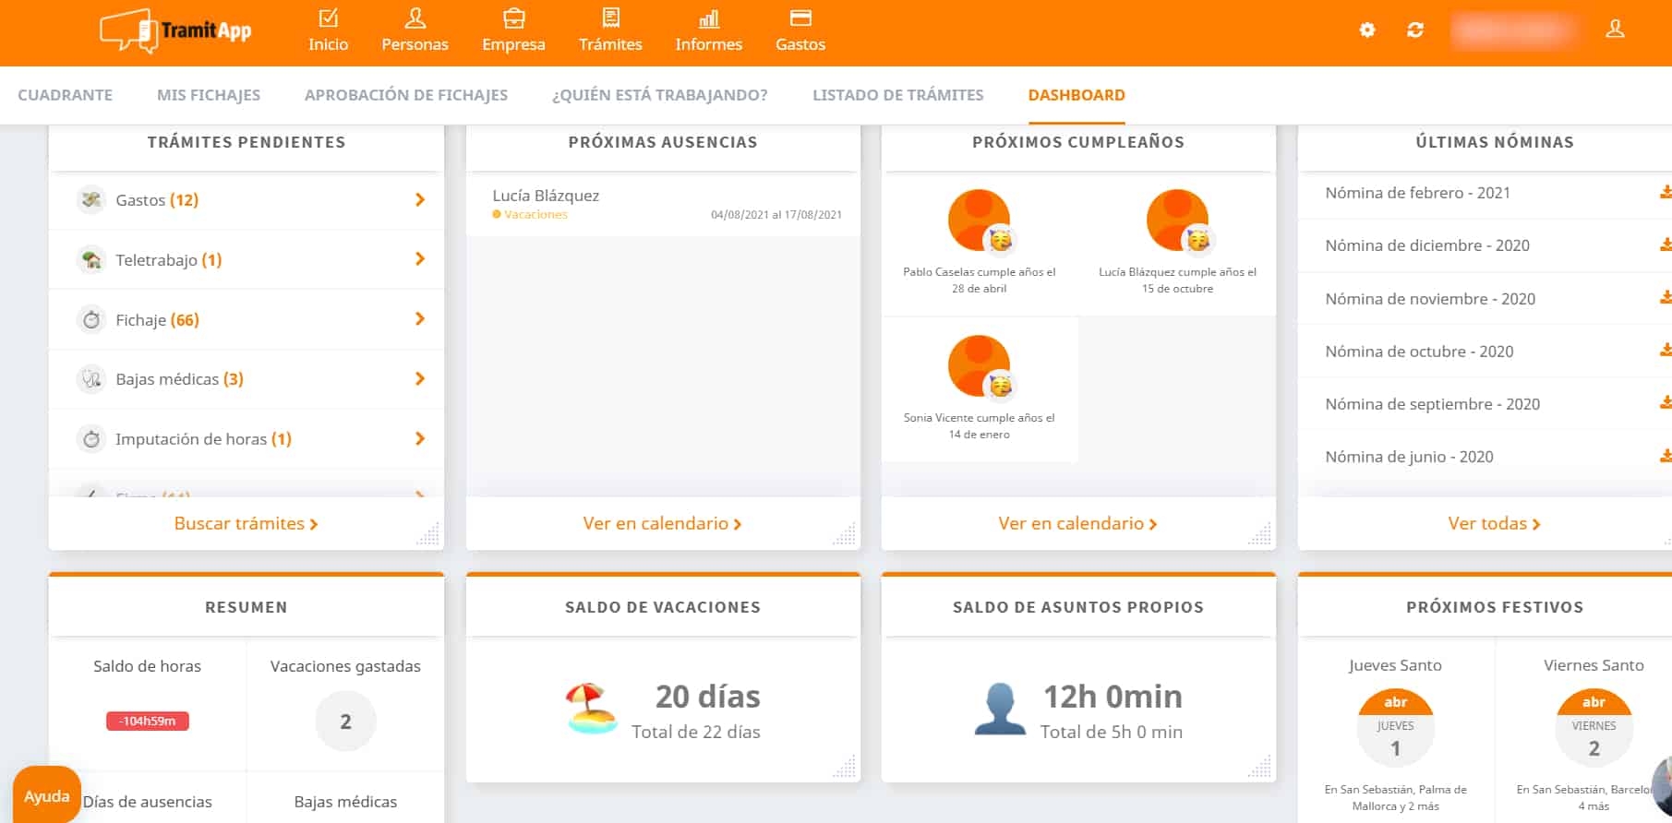Download Nómina de diciembre 2020

tap(1665, 245)
